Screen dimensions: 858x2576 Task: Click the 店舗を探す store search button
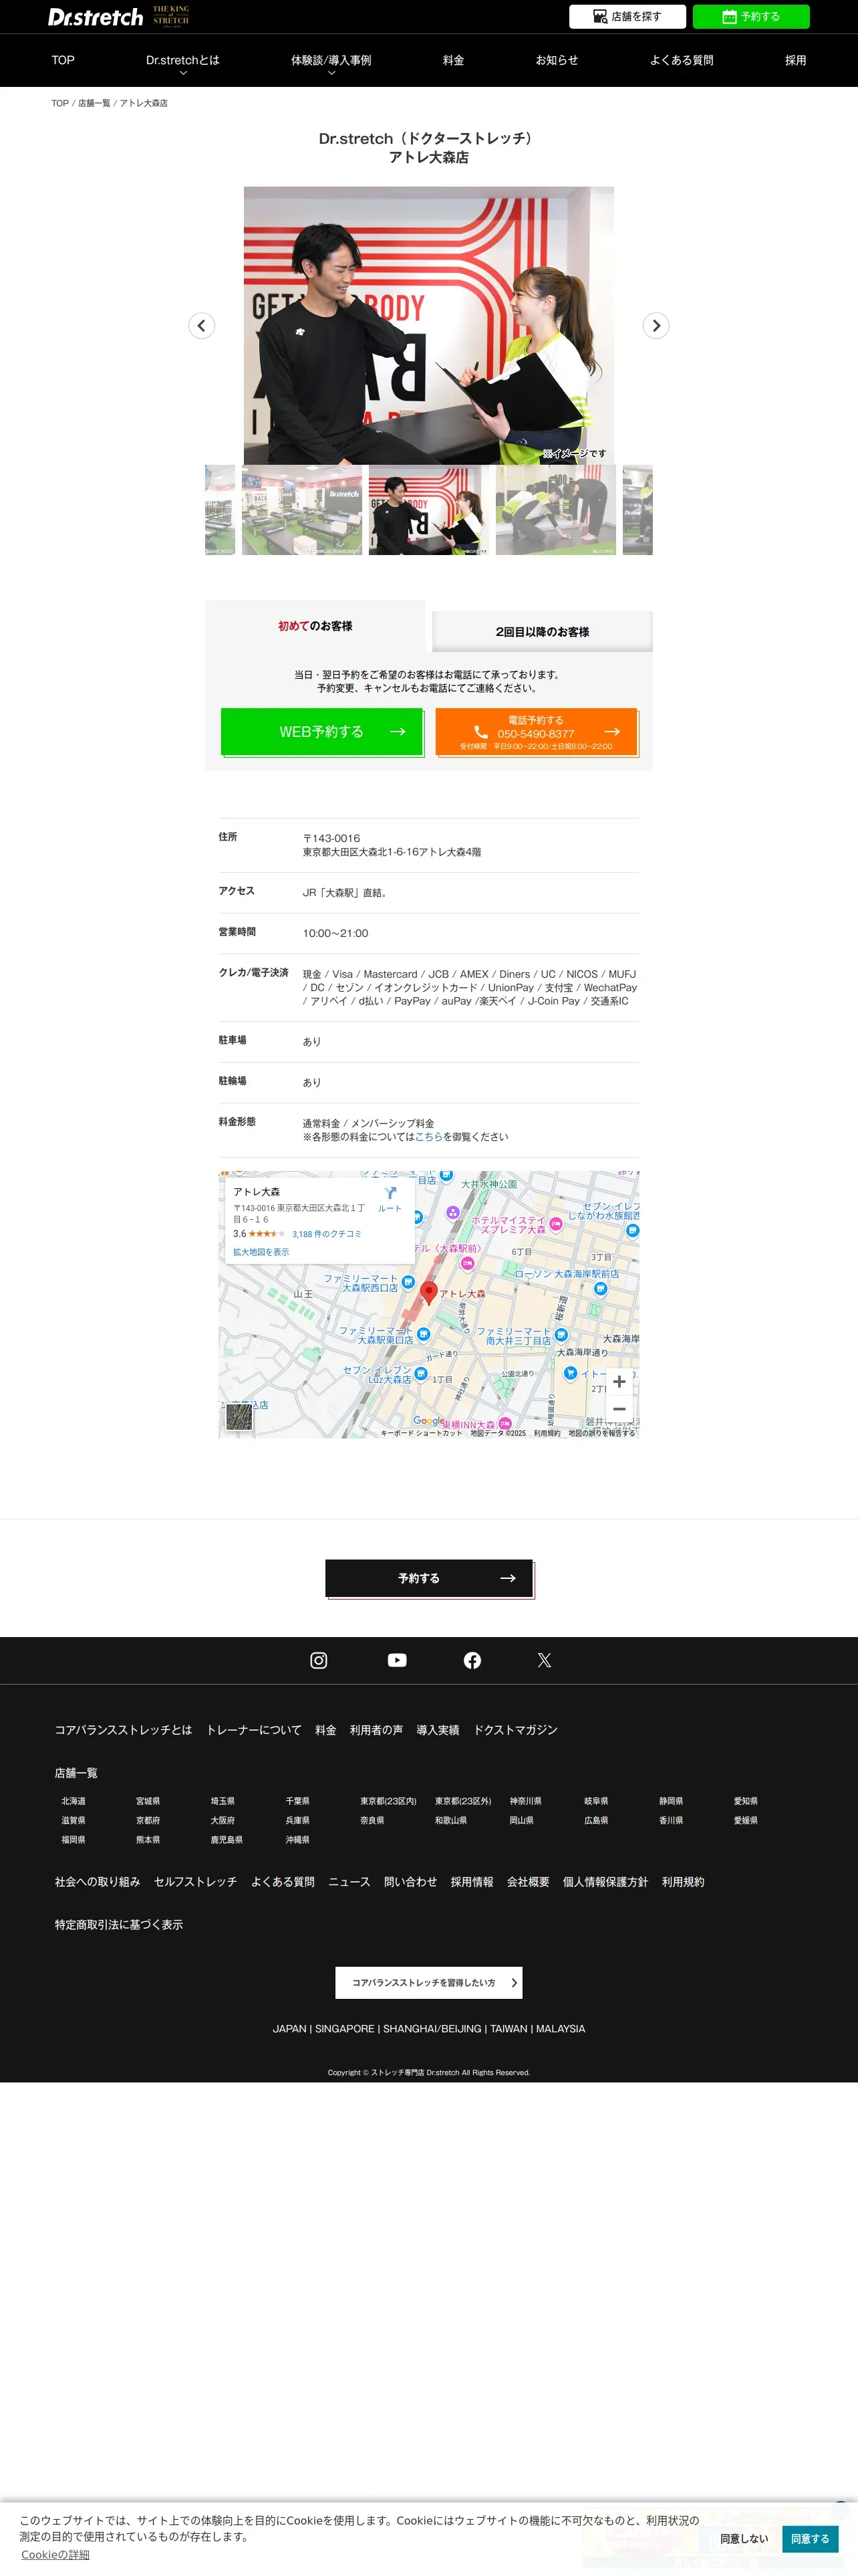[x=627, y=17]
